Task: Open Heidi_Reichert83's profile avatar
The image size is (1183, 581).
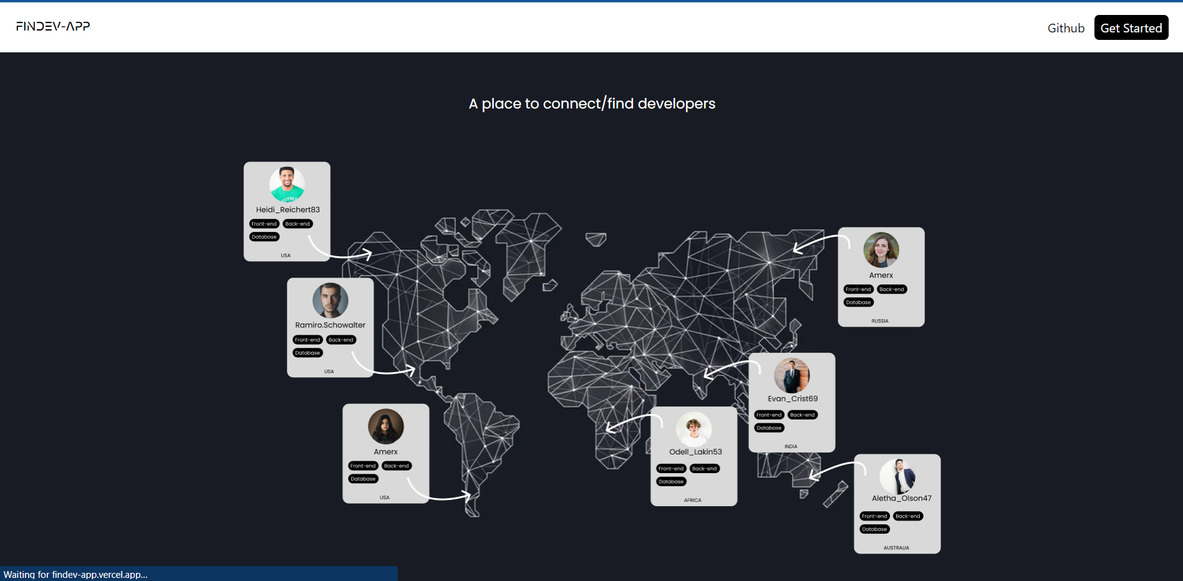Action: pos(286,184)
